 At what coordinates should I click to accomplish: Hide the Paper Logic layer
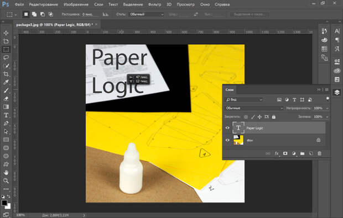click(227, 128)
